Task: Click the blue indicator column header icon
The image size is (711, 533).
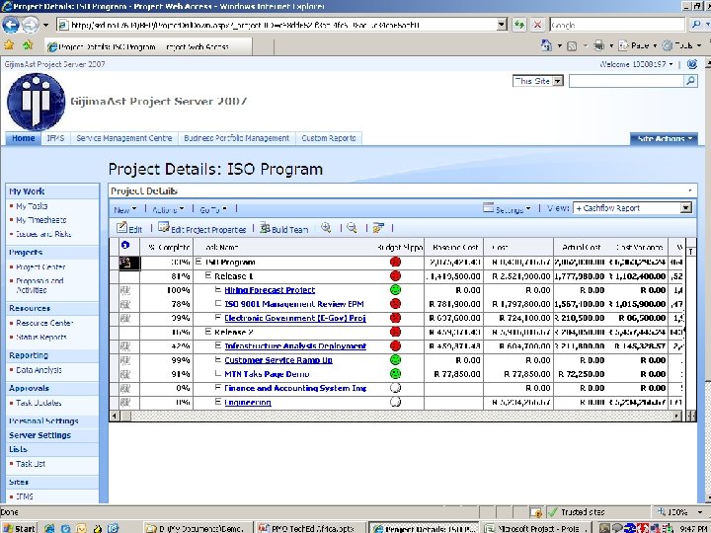Action: [125, 246]
